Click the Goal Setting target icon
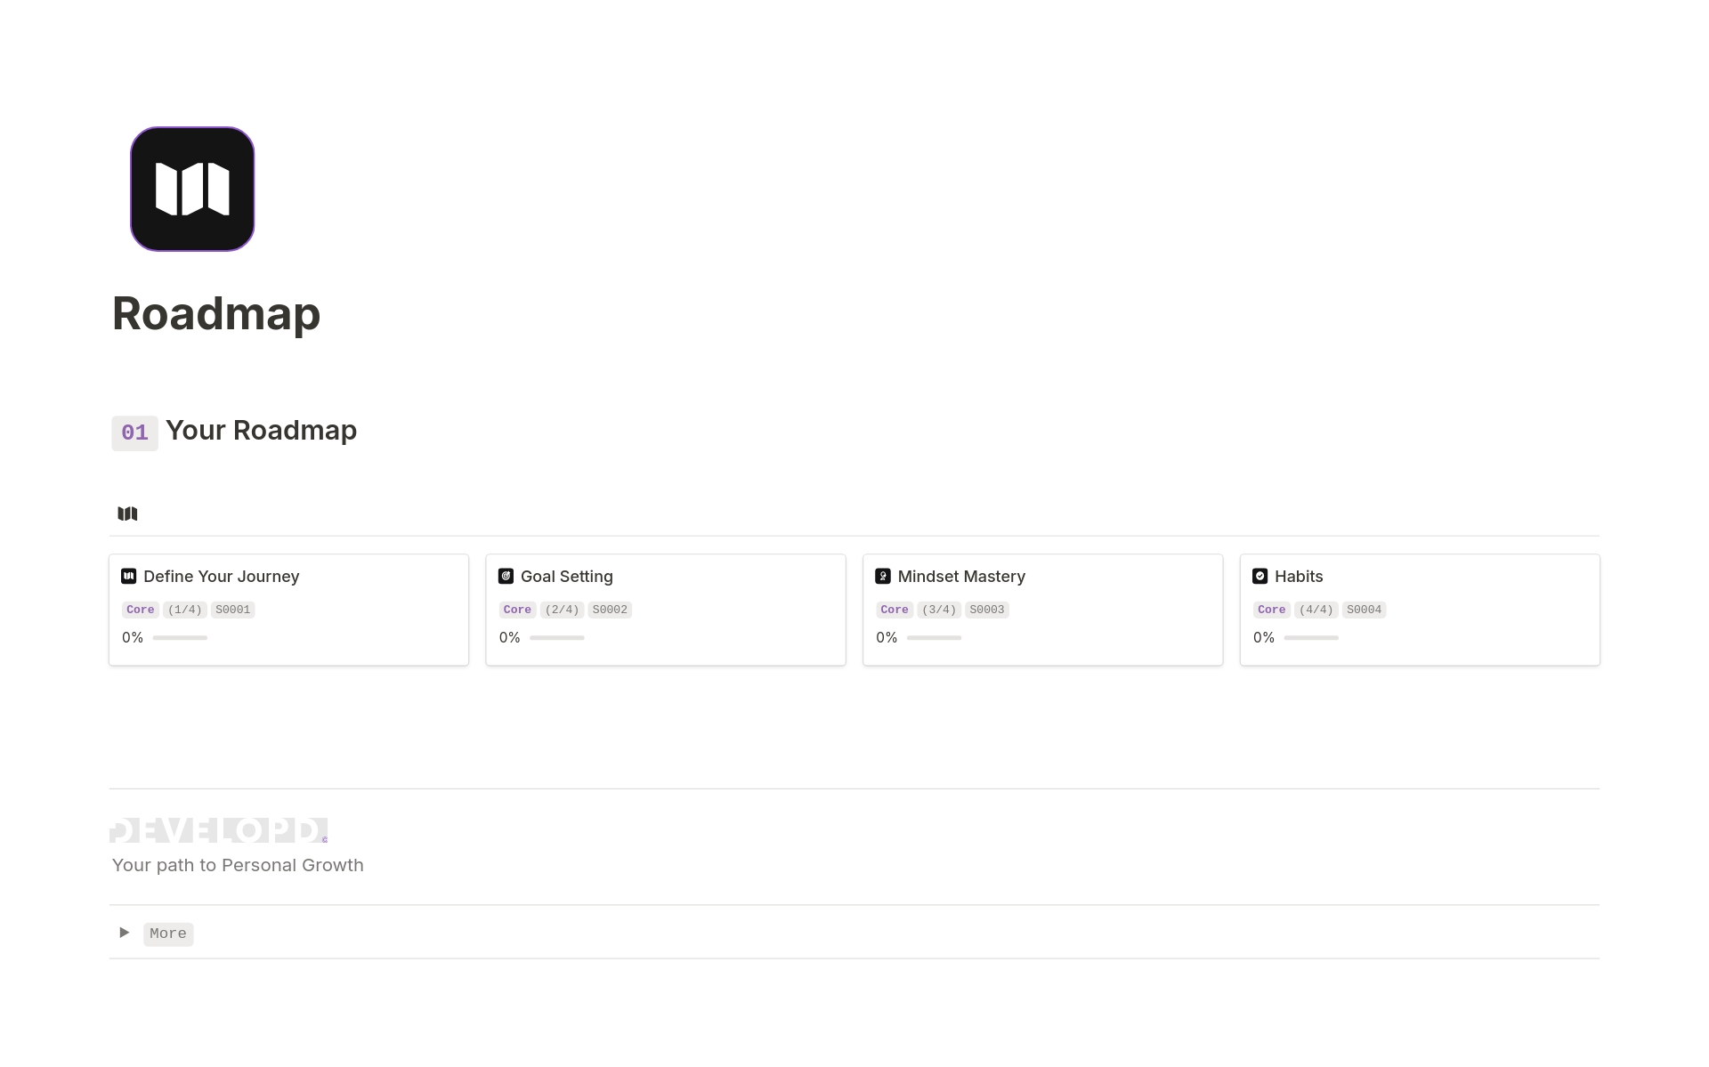Screen dimensions: 1709x1067 pos(505,576)
